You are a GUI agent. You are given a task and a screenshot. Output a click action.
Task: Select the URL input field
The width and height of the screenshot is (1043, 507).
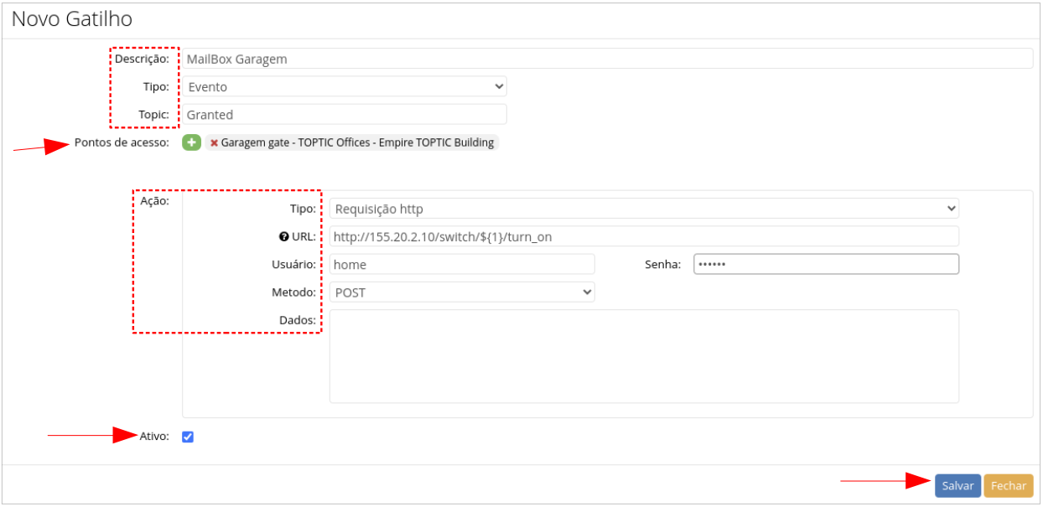[643, 237]
